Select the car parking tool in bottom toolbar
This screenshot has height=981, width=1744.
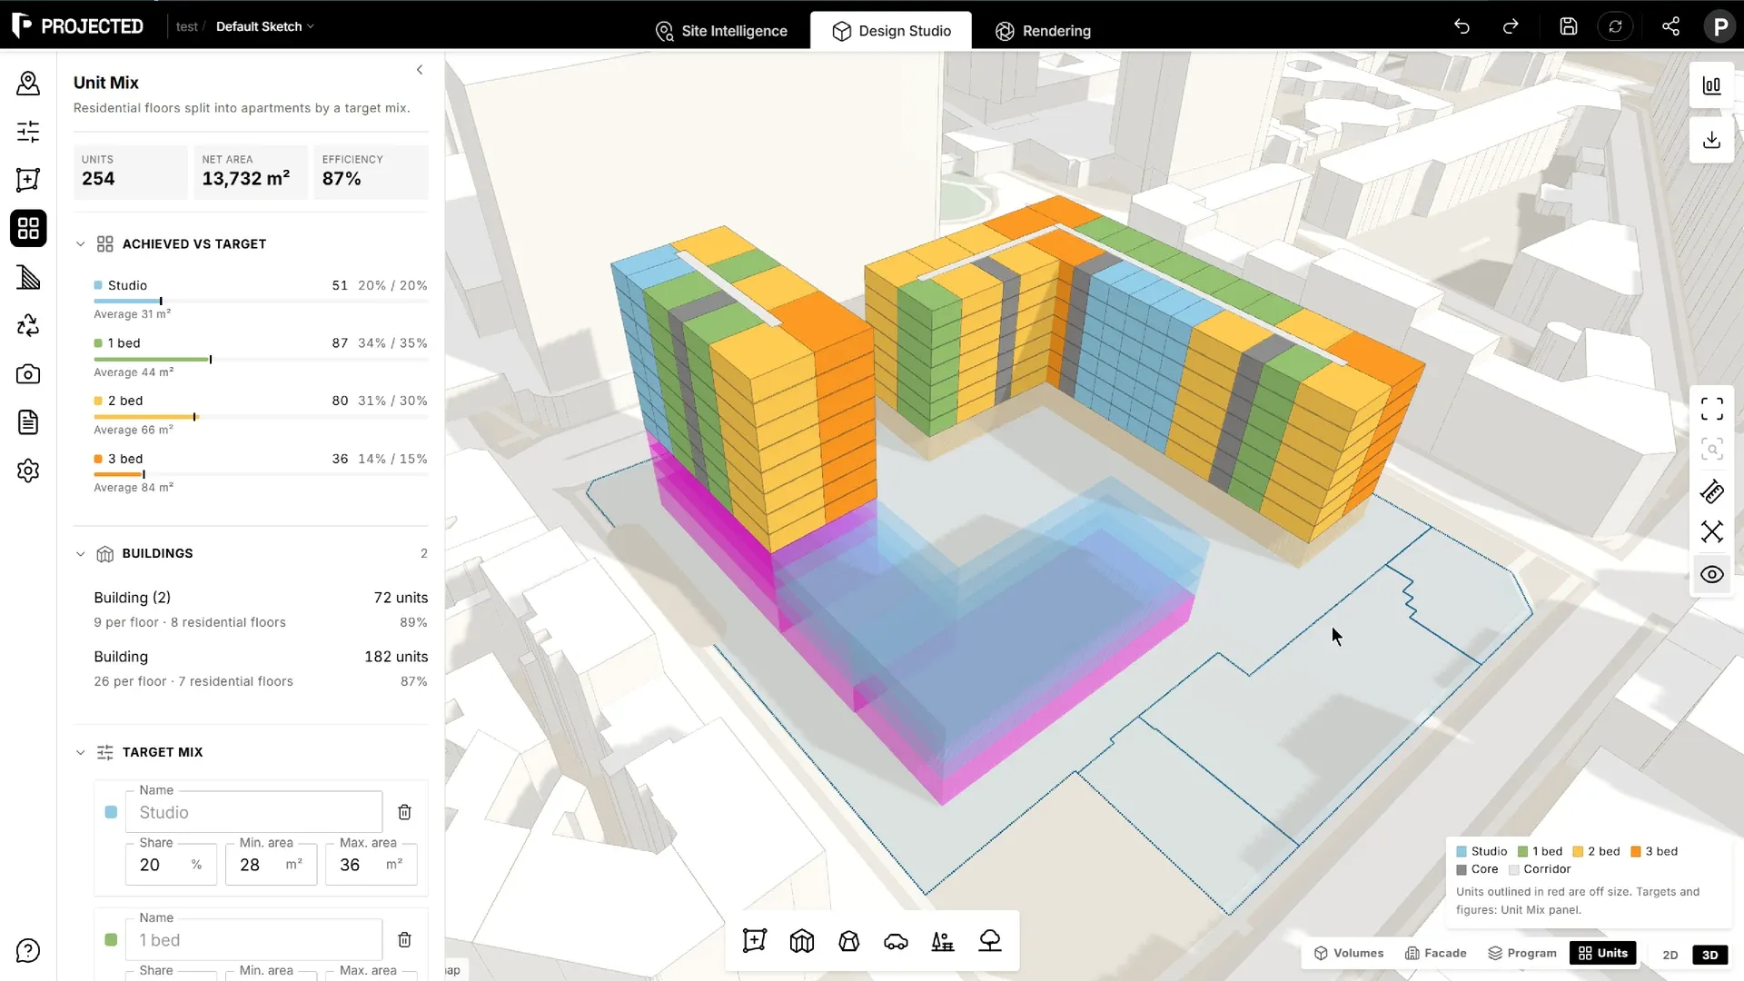point(896,941)
